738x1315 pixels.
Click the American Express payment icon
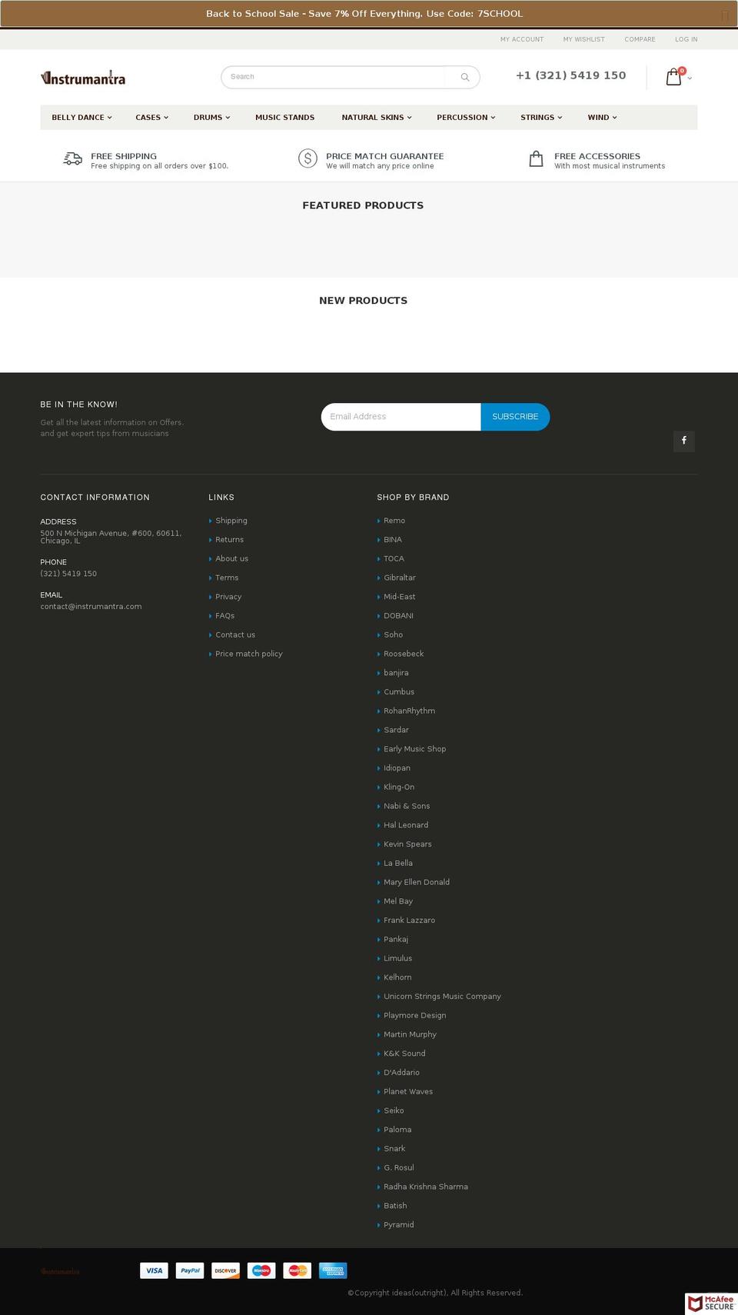click(333, 1270)
